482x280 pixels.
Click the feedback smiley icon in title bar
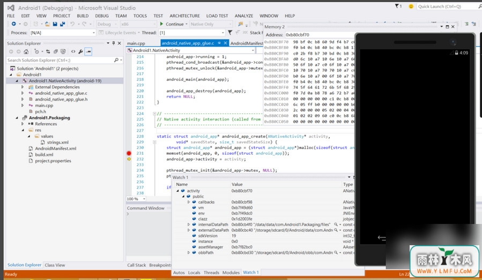point(411,6)
